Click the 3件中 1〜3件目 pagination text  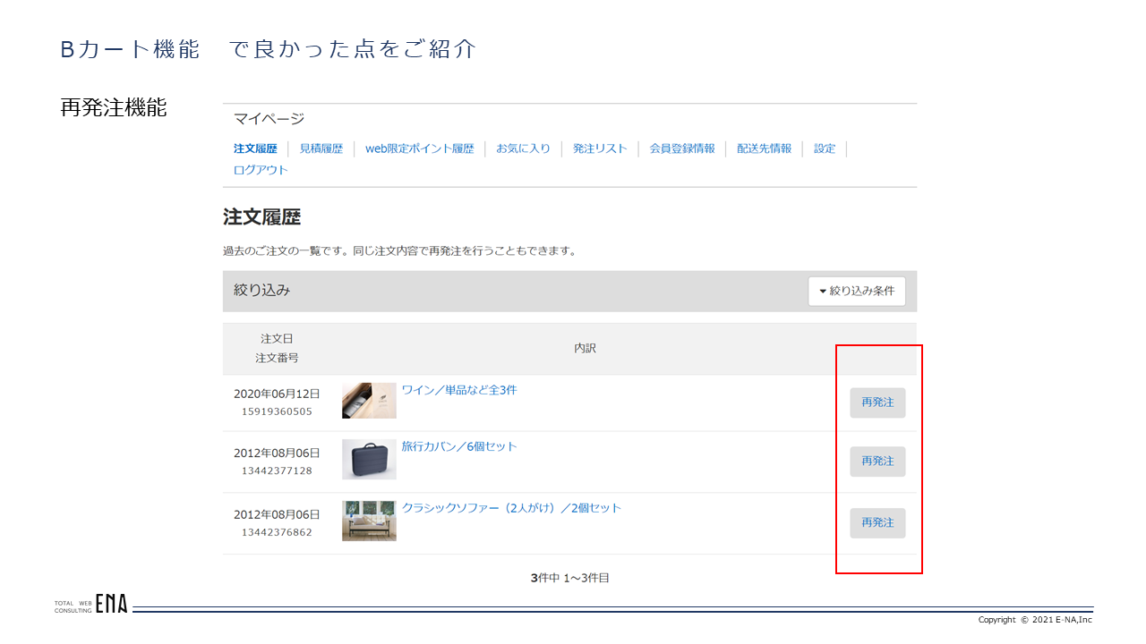coord(569,579)
